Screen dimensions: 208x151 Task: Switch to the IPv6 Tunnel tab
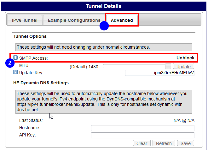pyautogui.click(x=25, y=20)
